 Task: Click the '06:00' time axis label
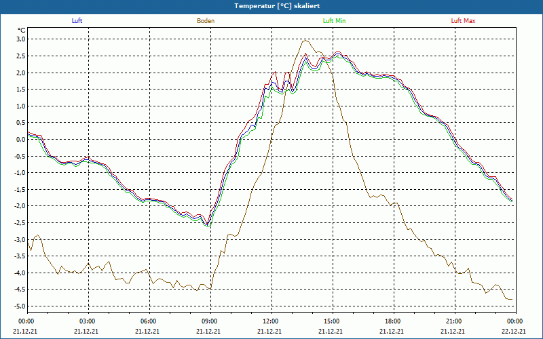click(147, 321)
